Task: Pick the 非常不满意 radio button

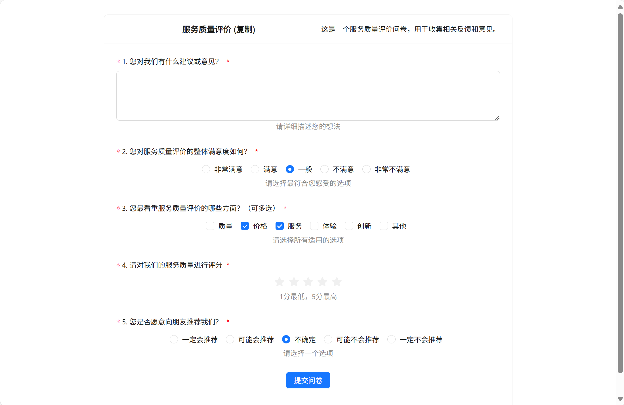Action: (366, 169)
